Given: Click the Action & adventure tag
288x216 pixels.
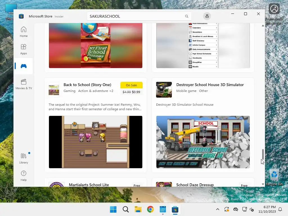Looking at the screenshot, I should (93, 91).
